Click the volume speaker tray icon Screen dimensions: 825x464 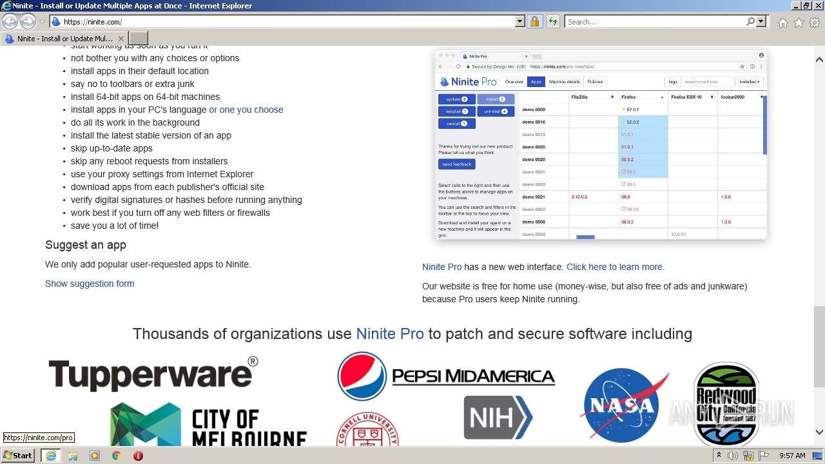coord(733,456)
